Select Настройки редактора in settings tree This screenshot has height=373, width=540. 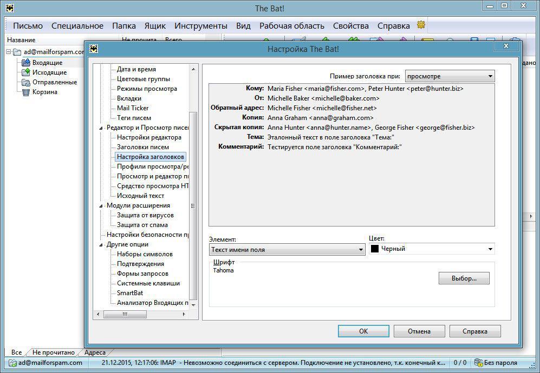click(149, 137)
